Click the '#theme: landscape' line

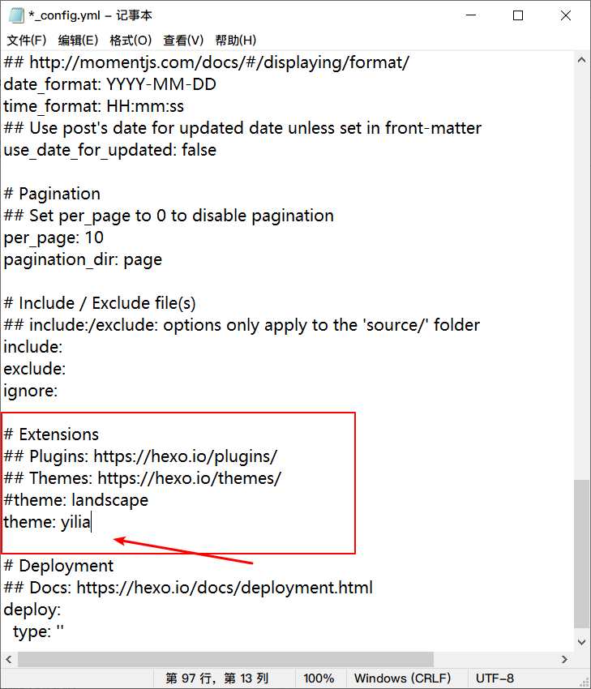[76, 500]
